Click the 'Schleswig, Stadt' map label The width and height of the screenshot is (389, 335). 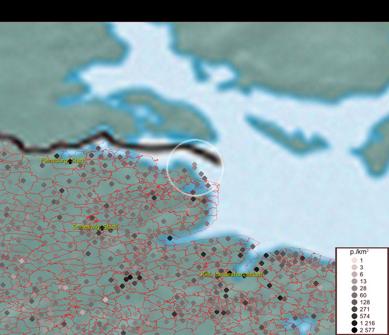point(95,227)
